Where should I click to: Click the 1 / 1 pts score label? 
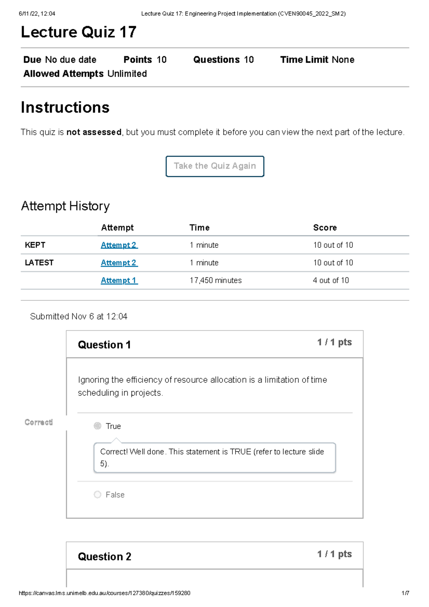[x=334, y=342]
